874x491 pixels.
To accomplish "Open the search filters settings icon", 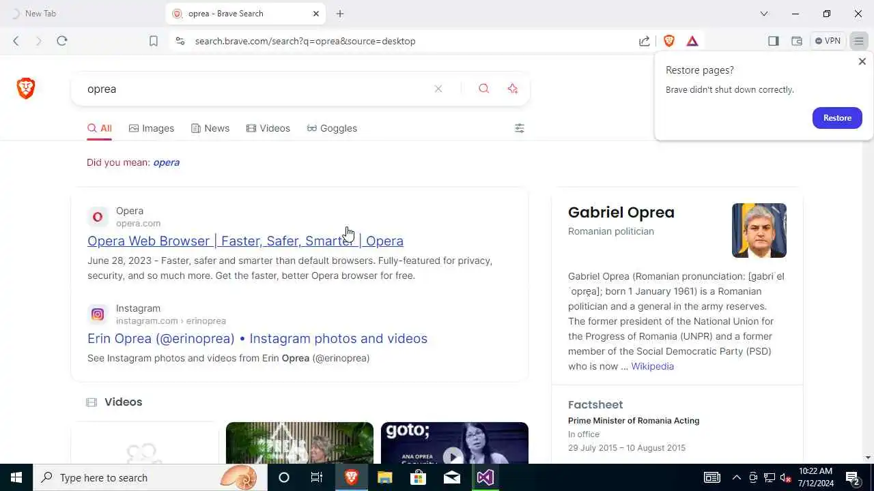I will coord(520,128).
